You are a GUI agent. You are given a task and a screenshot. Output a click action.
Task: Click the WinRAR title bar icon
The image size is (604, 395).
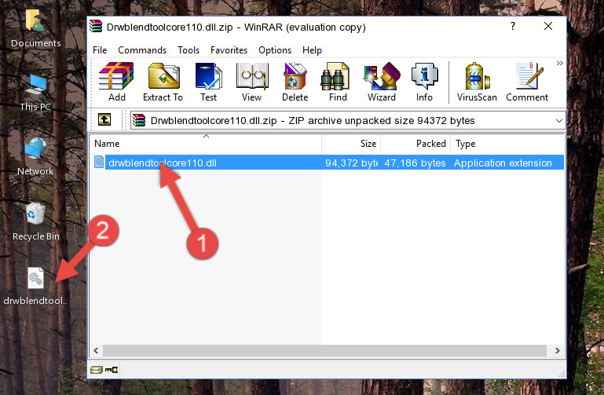[97, 27]
